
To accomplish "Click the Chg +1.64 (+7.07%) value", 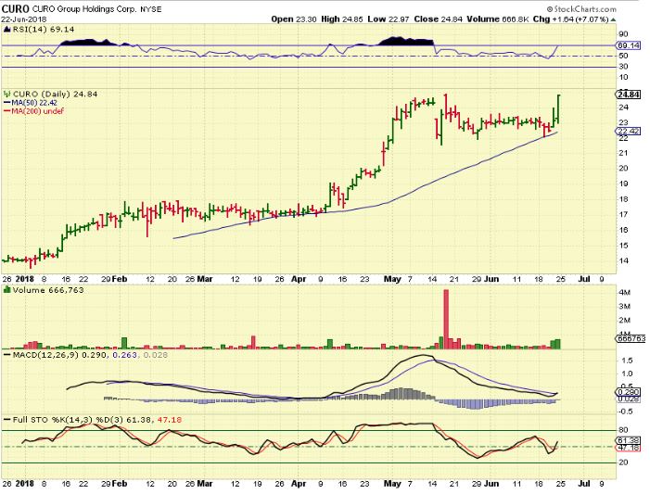I will pos(571,19).
